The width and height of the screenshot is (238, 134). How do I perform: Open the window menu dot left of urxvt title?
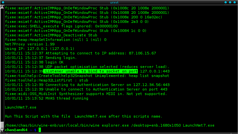3,3
